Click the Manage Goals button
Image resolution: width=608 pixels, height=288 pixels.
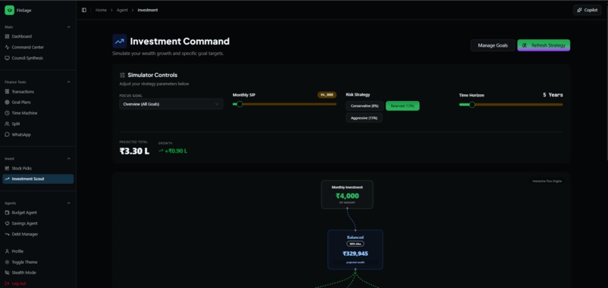coord(493,45)
